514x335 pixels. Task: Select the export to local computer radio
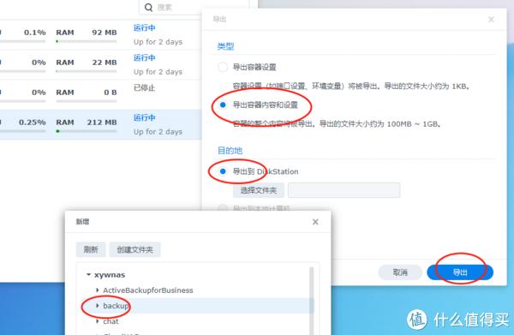coord(223,208)
